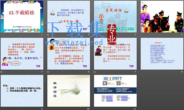This screenshot has height=110, width=184.
Task: Click the animation star under slide 2
Action: (x=48, y=35)
